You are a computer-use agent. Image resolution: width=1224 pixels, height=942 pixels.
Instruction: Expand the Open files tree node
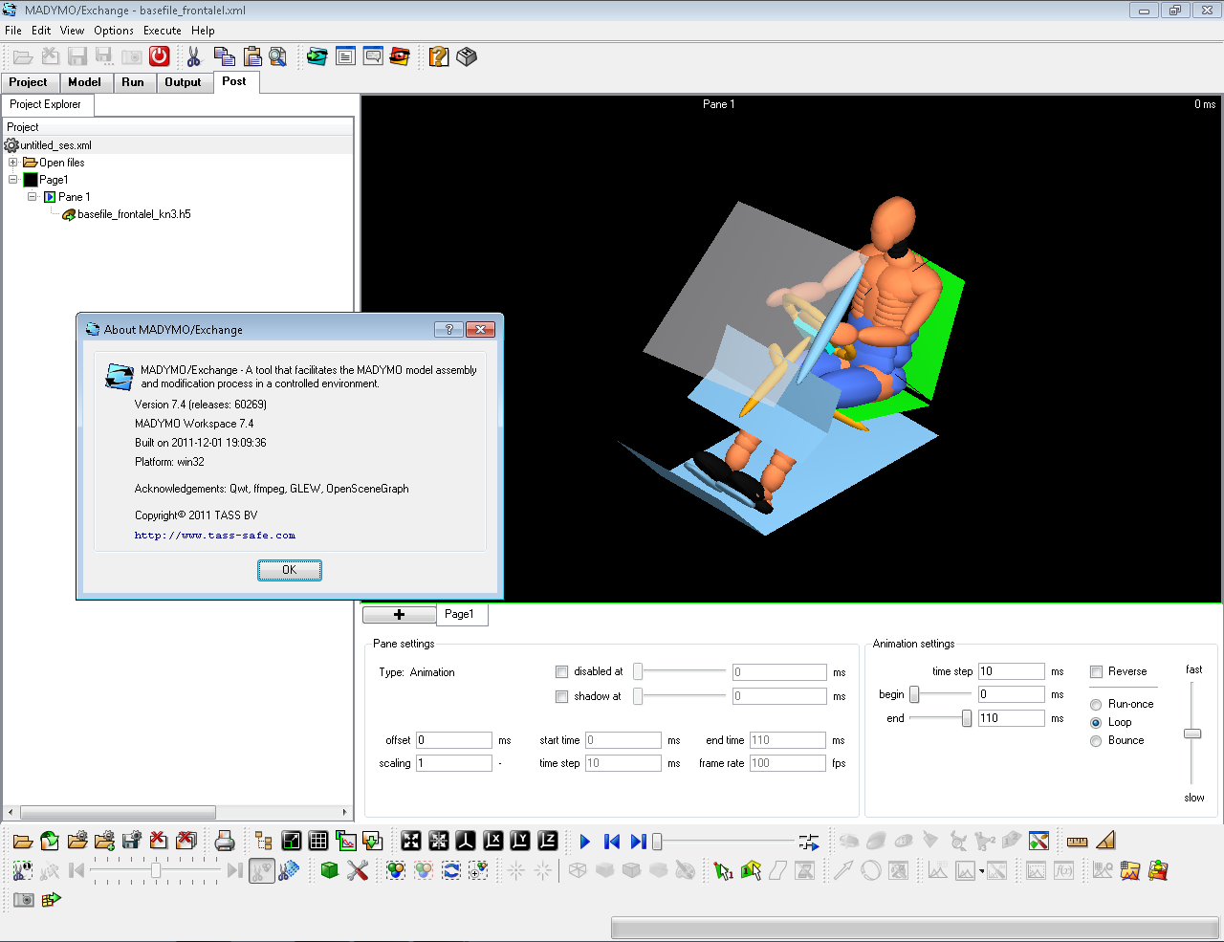click(x=13, y=163)
